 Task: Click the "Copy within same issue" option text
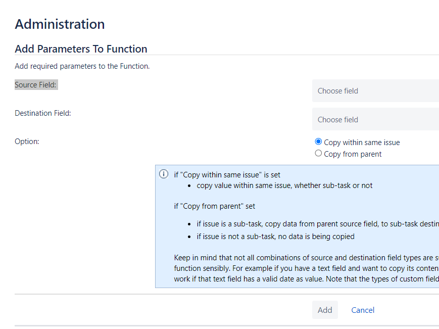click(x=362, y=143)
